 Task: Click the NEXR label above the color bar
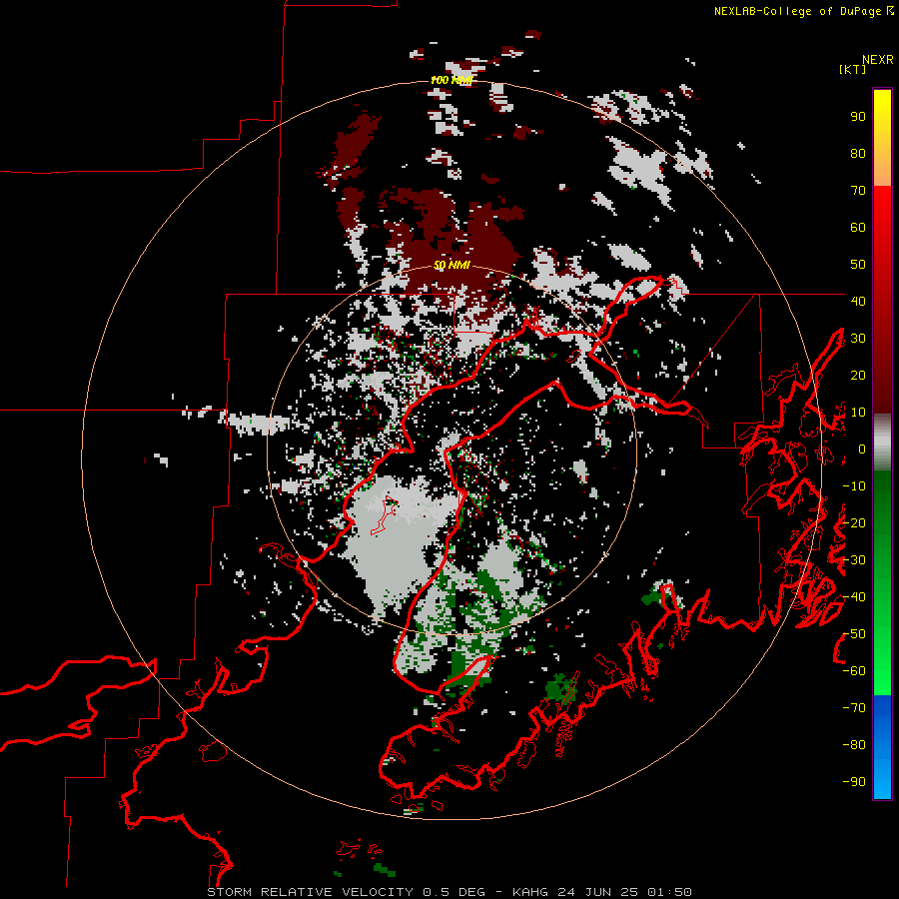pyautogui.click(x=878, y=59)
